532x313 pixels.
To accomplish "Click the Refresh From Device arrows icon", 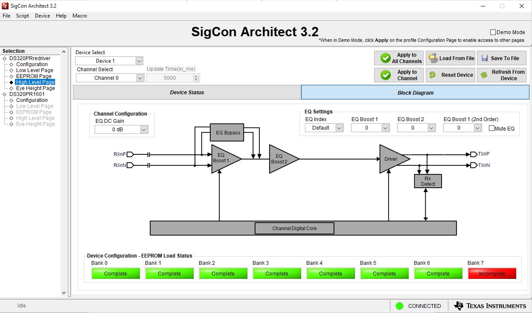I will coord(484,75).
